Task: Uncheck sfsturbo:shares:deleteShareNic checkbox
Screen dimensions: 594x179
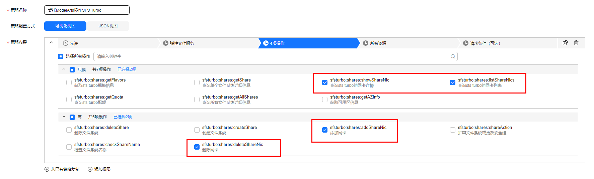Action: (197, 147)
